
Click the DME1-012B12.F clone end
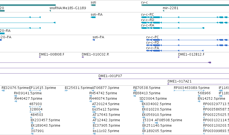179,57
